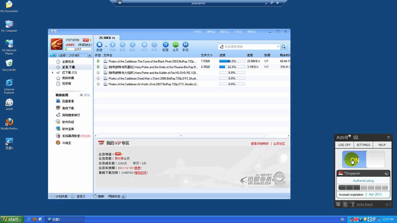Viewport: 397px width, 223px height.
Task: Open the 编辑(E) menu
Action: (x=211, y=32)
